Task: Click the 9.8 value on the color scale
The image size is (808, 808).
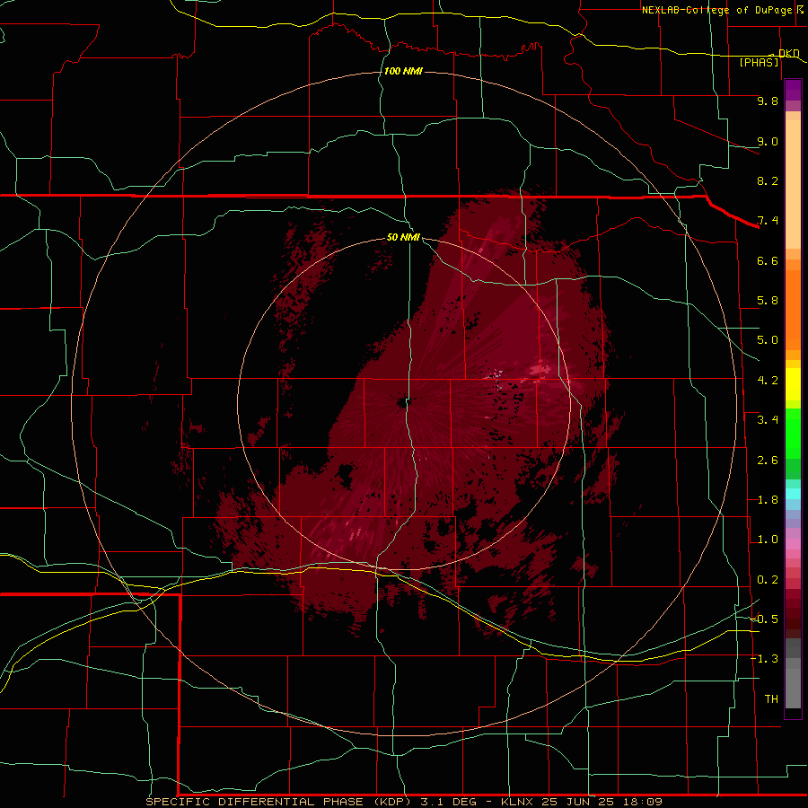Action: (x=768, y=101)
